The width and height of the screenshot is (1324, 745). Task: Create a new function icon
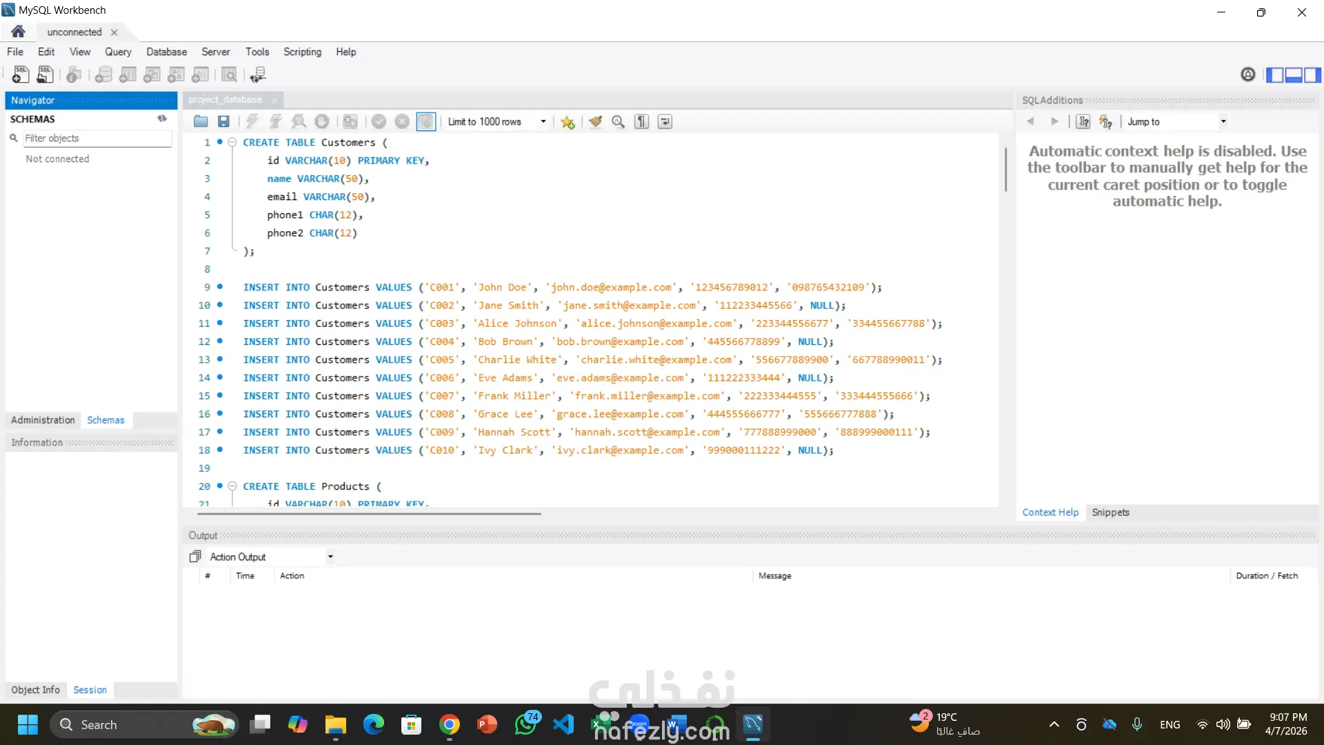click(200, 74)
